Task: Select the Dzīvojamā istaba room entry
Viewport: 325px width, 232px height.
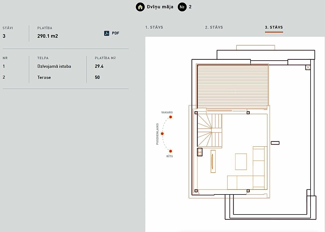Action: click(x=54, y=66)
